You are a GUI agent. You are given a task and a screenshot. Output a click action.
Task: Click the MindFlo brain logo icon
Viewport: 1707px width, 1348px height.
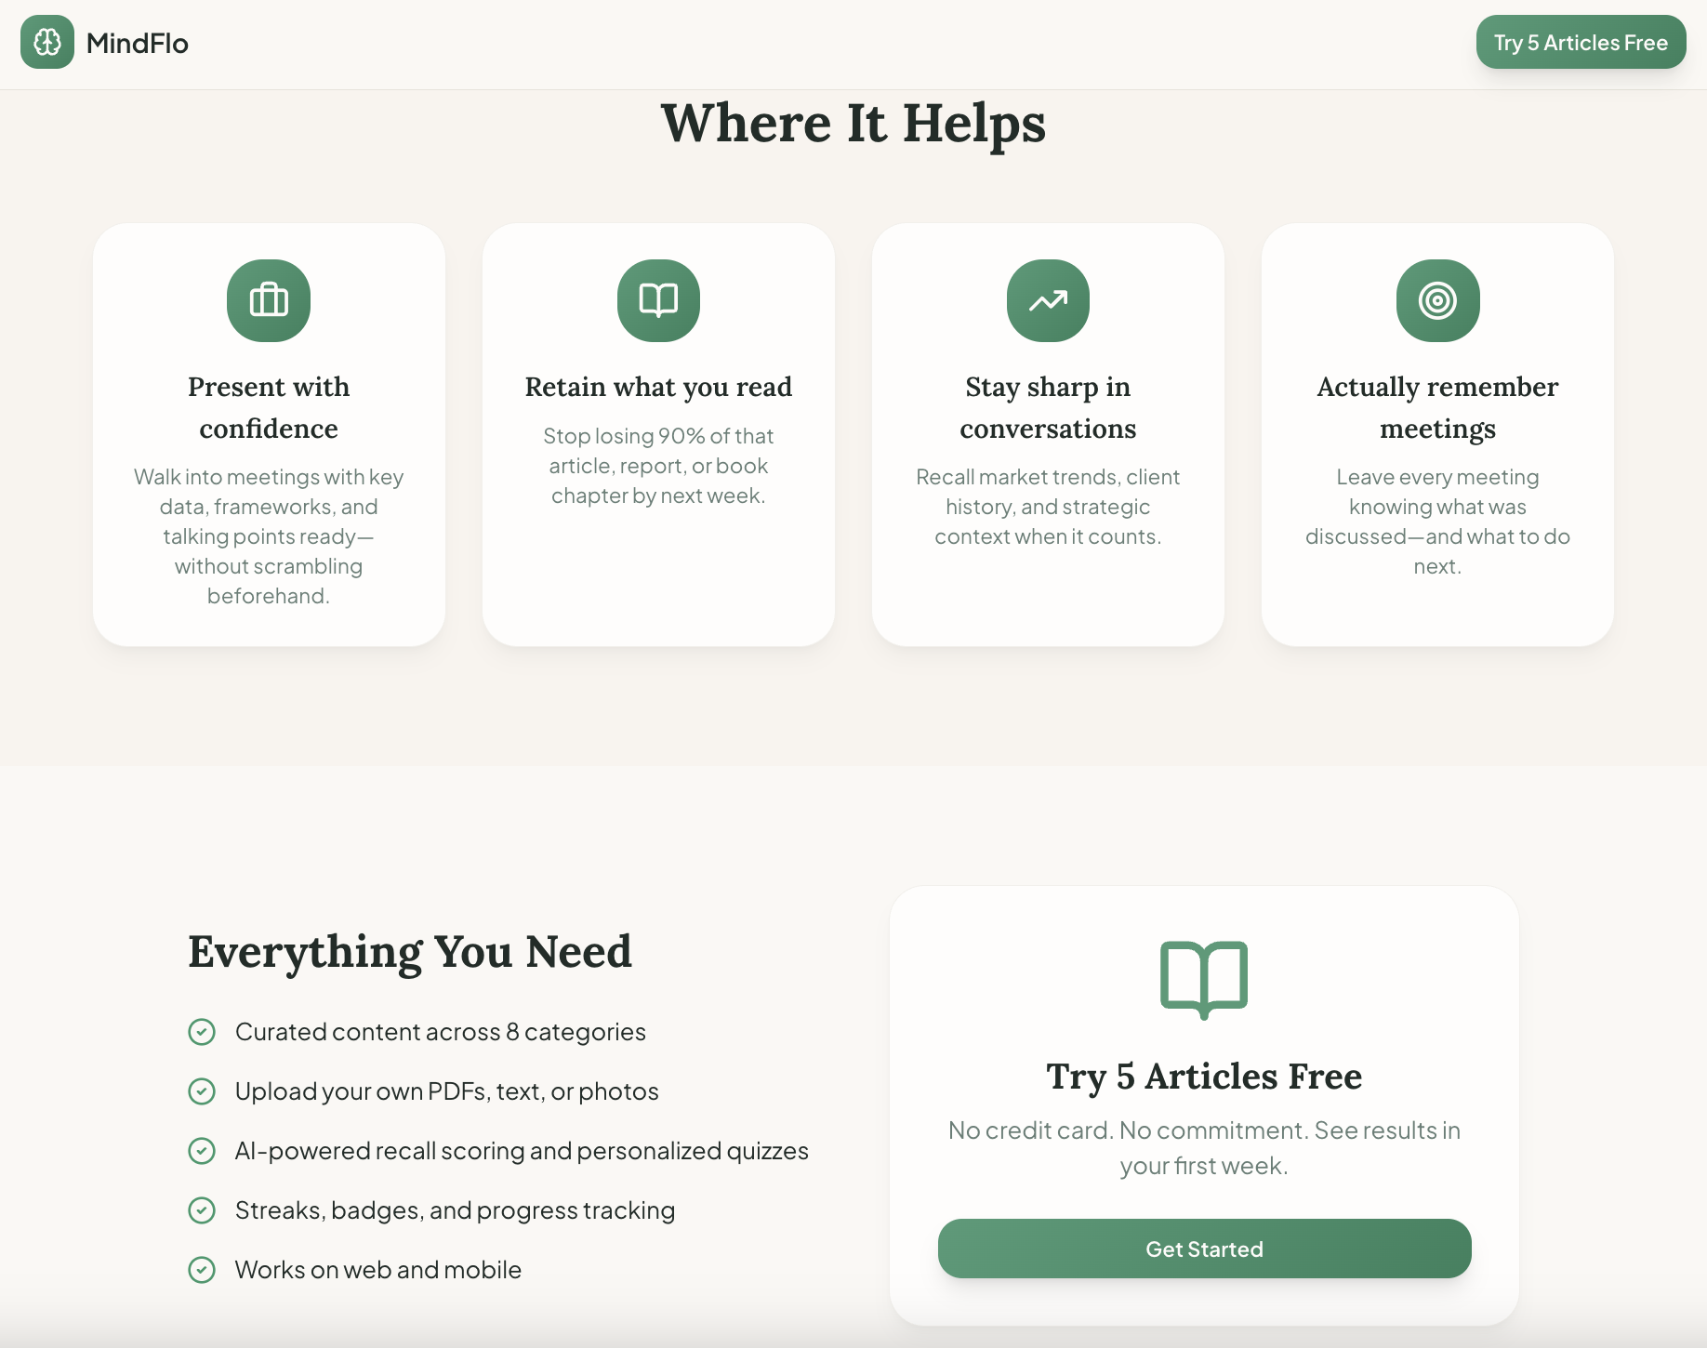pos(47,42)
